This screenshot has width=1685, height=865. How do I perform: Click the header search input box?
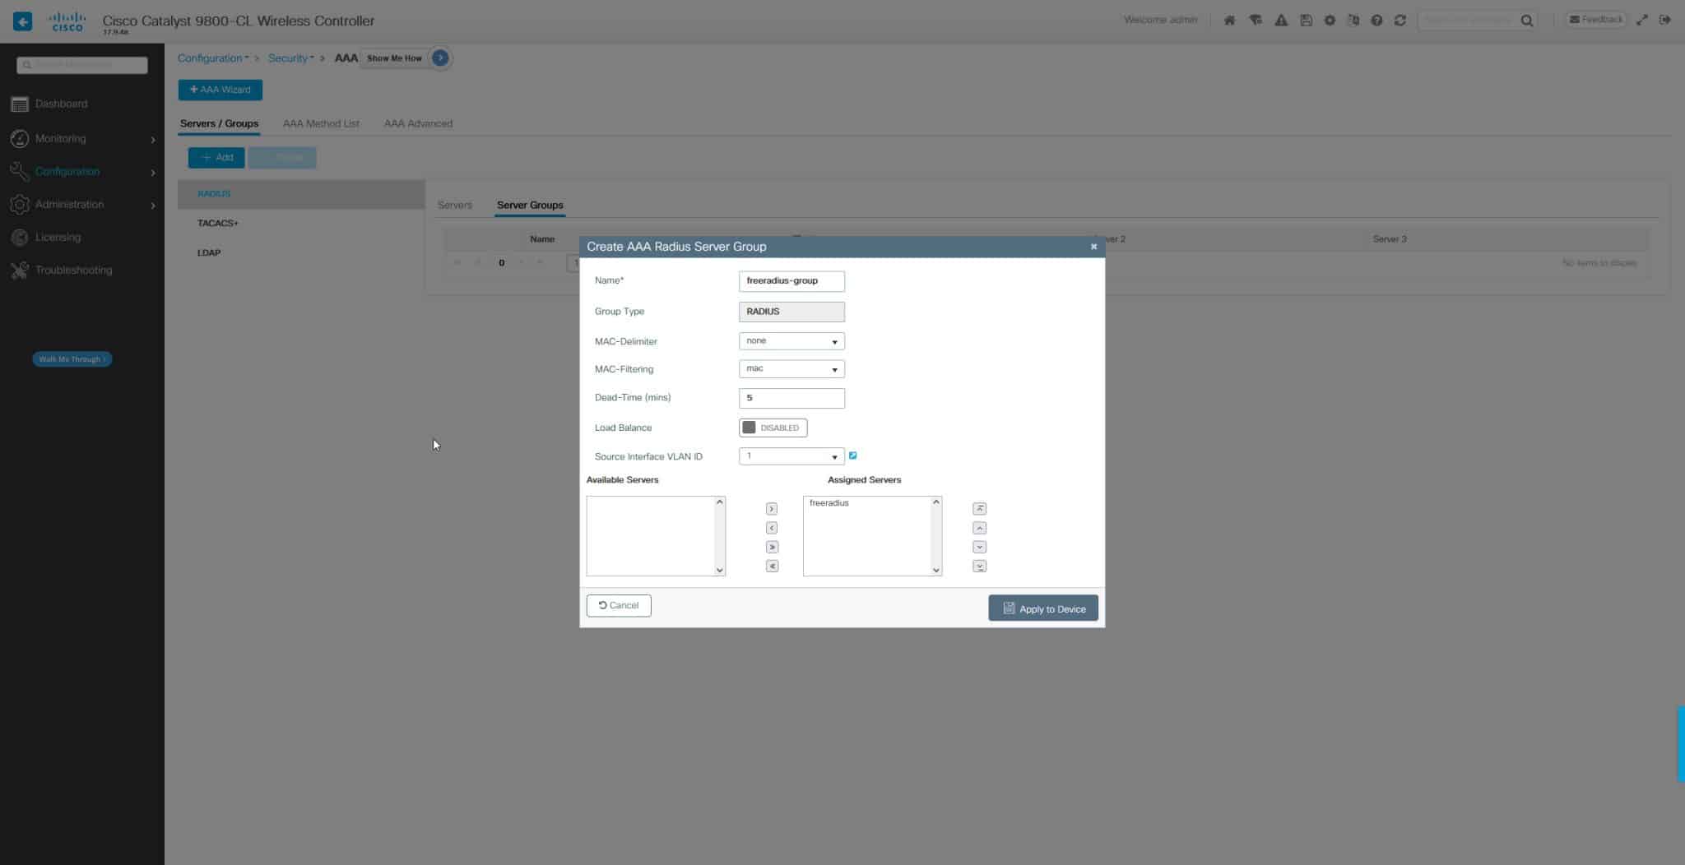pos(1469,21)
